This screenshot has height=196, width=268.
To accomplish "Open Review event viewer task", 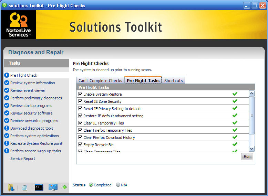I will point(28,90).
